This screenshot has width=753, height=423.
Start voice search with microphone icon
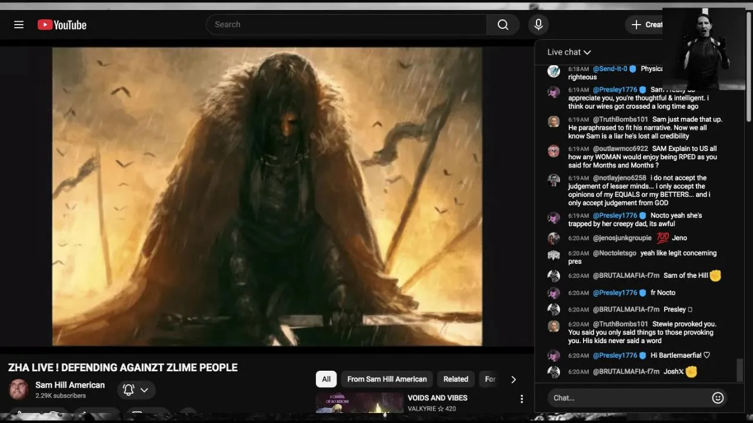(x=538, y=25)
